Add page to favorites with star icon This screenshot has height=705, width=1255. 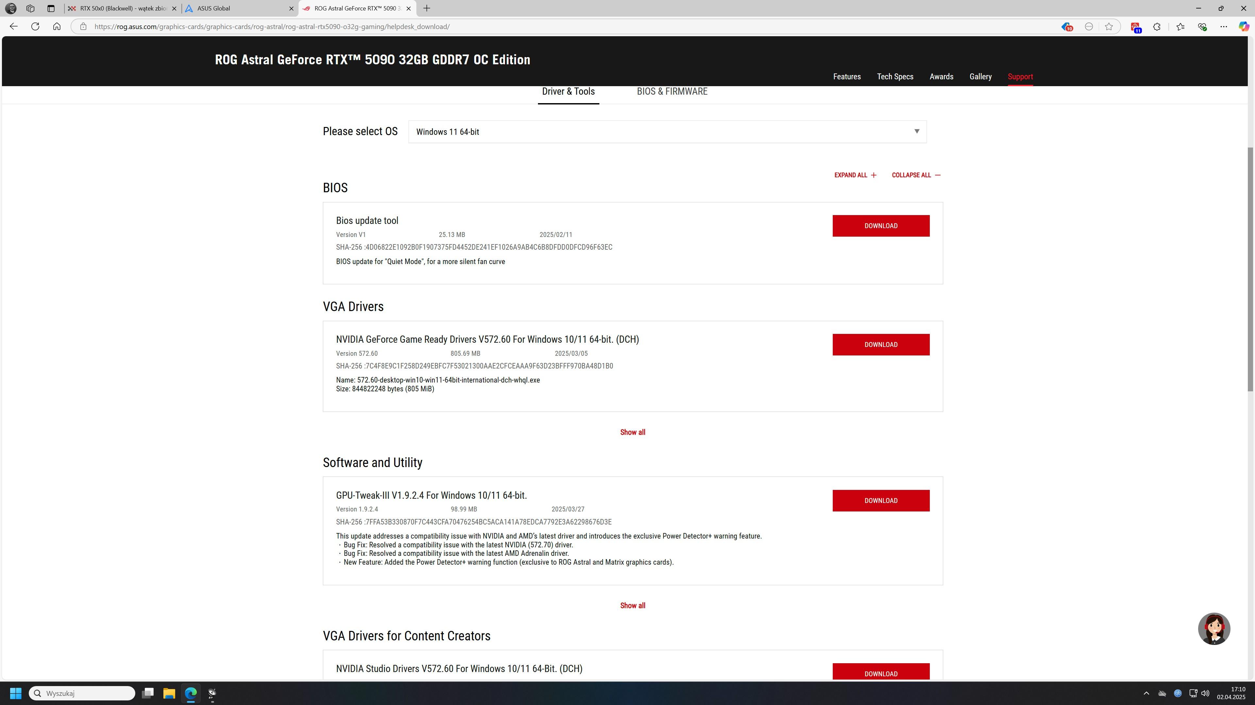[x=1109, y=26]
